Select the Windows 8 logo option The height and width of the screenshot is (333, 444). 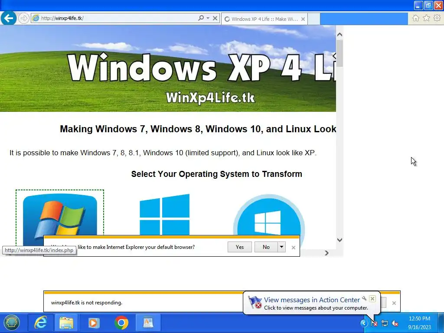tap(164, 214)
